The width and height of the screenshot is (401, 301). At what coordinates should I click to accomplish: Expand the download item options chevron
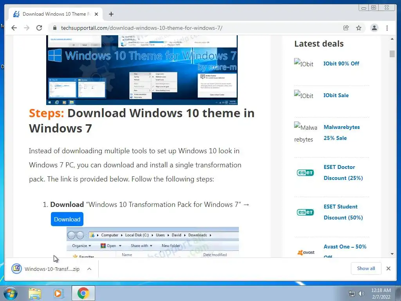(89, 269)
